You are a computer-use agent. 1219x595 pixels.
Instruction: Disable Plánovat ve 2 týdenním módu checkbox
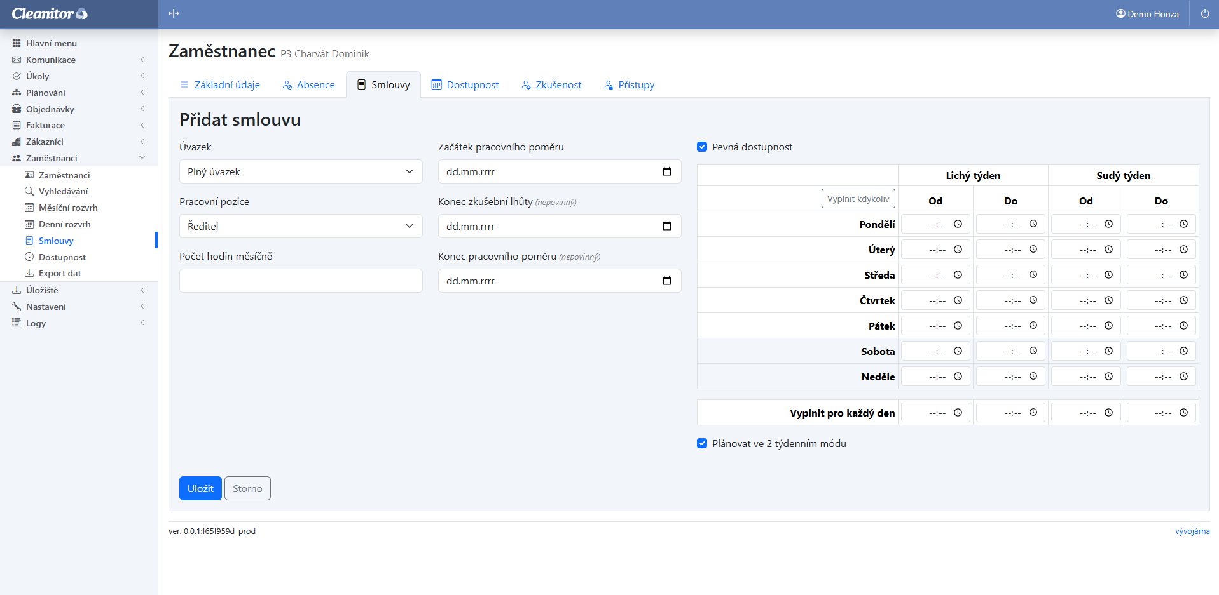[702, 443]
